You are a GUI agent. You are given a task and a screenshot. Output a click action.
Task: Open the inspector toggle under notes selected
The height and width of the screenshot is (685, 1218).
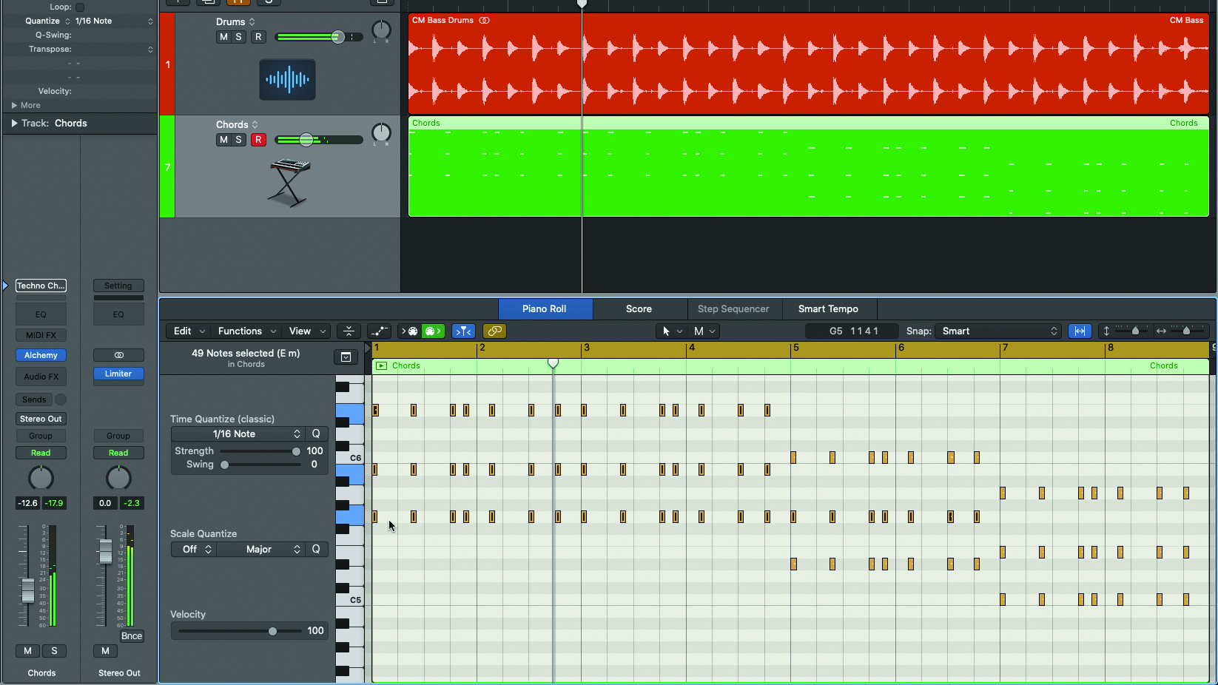346,357
